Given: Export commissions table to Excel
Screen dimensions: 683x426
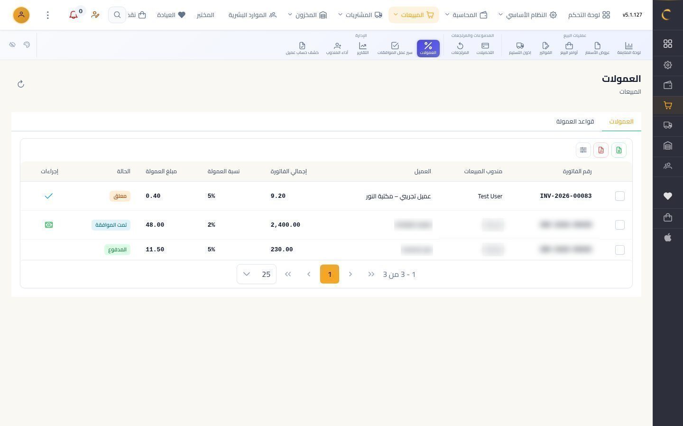Looking at the screenshot, I should 619,150.
